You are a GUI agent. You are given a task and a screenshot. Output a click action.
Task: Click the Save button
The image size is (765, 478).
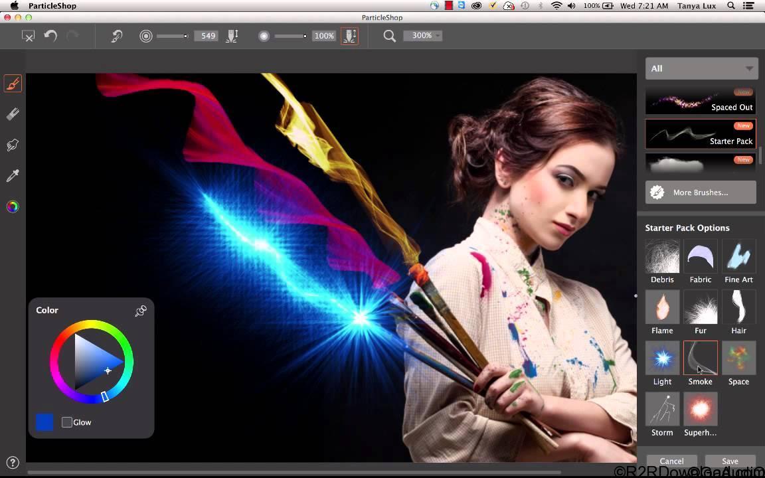(730, 461)
